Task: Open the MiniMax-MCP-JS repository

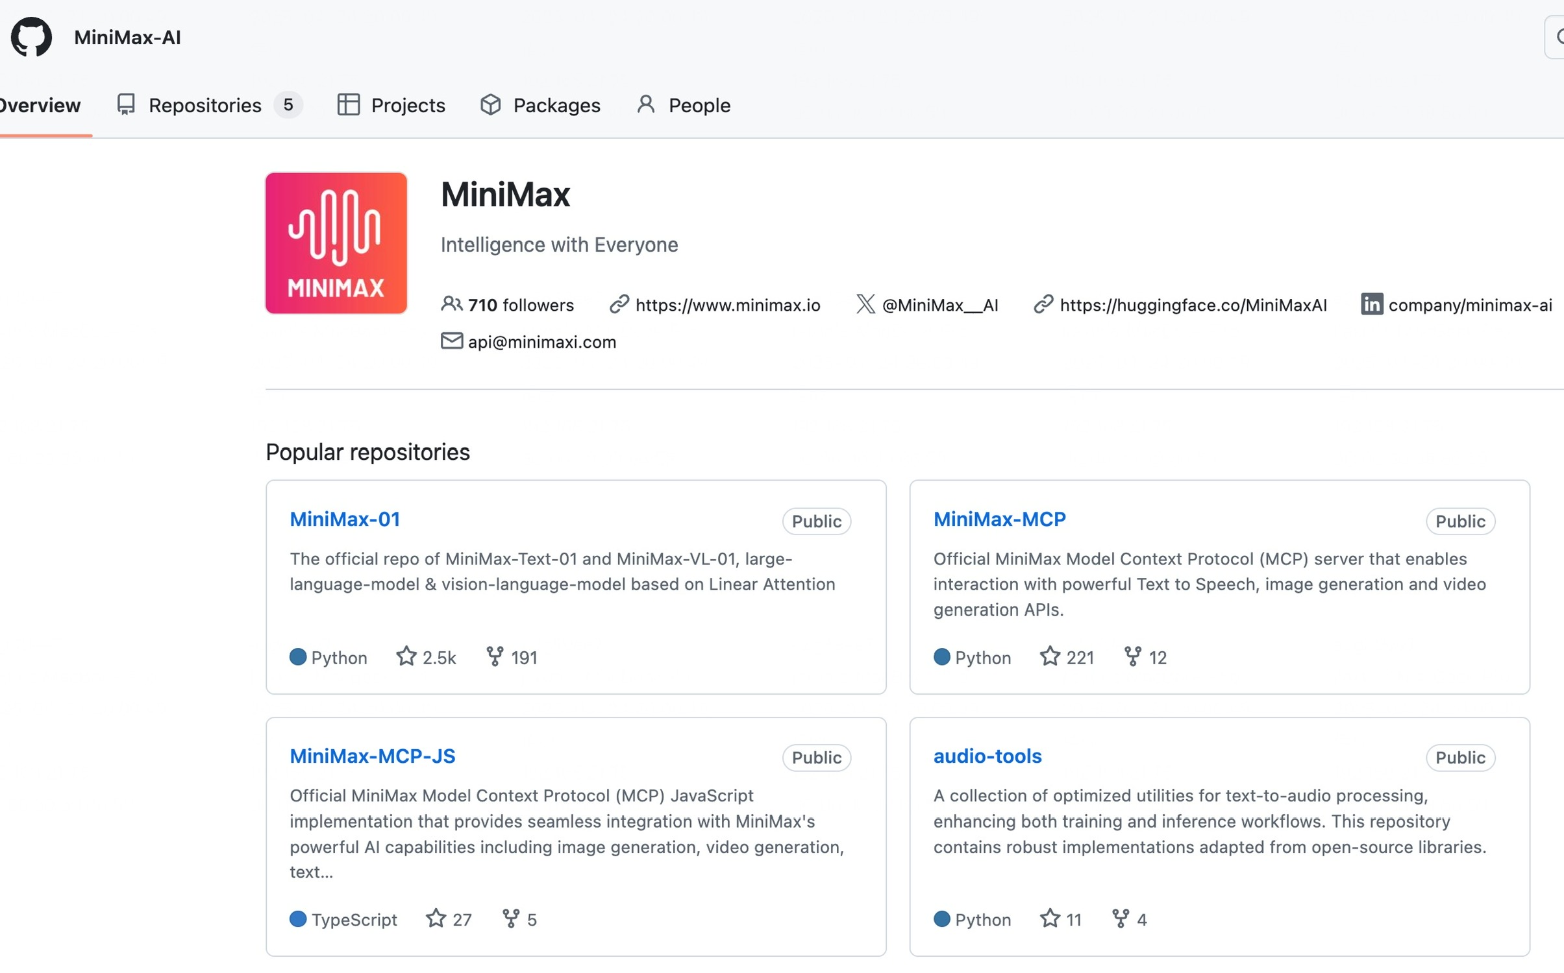Action: [x=373, y=756]
